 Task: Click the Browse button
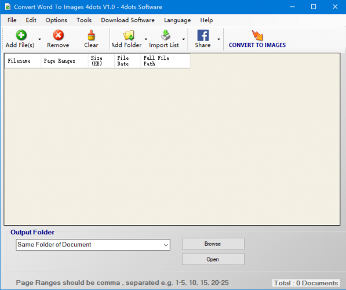[x=213, y=244]
